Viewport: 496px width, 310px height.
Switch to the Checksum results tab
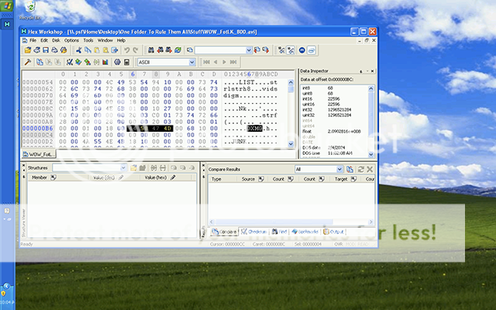(x=254, y=232)
